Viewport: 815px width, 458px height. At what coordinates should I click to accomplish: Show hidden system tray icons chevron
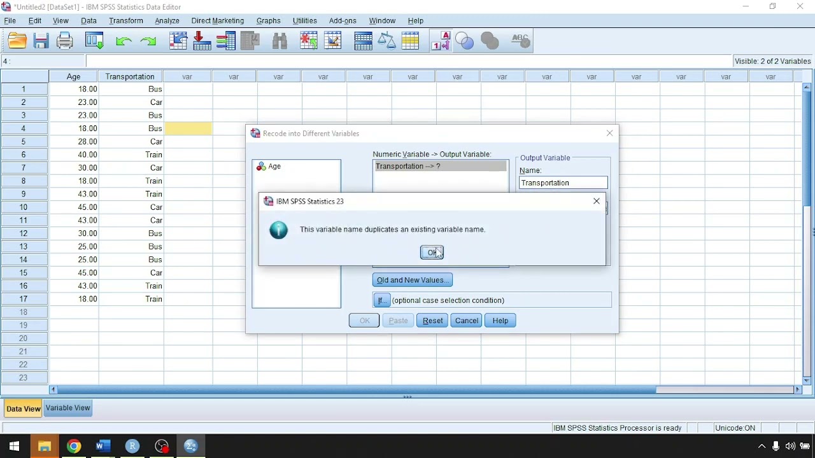pyautogui.click(x=762, y=447)
